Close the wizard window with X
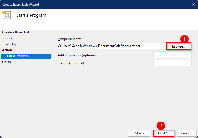Screen dimensions: 198x138 point(193,4)
